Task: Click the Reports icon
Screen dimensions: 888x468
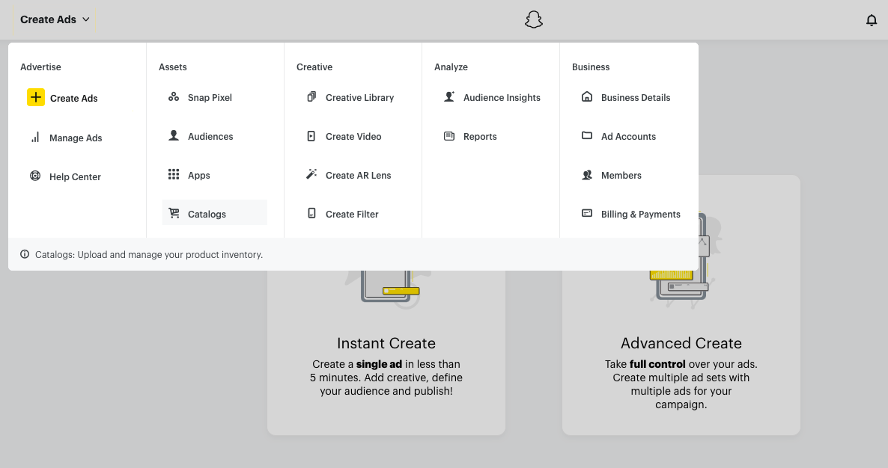Action: (449, 135)
